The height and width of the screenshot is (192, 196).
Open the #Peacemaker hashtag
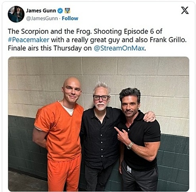pos(29,40)
